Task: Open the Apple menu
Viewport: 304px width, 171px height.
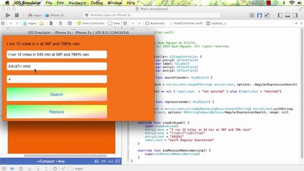Action: click(x=7, y=3)
